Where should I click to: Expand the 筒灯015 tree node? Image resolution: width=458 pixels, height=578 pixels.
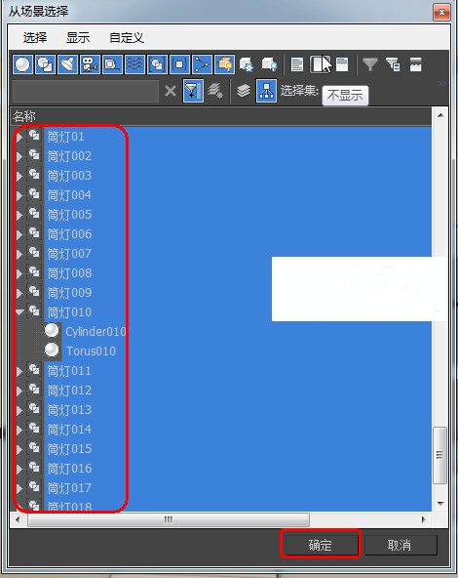pos(19,449)
